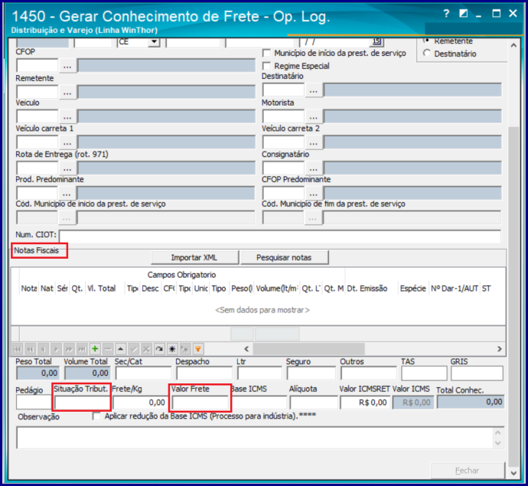Open Veículo lookup ellipsis button
528x486 pixels.
[67, 116]
